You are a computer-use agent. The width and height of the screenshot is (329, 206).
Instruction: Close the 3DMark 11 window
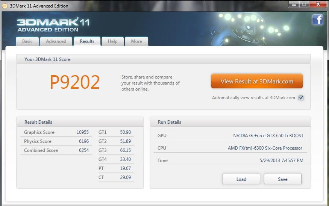pos(318,5)
